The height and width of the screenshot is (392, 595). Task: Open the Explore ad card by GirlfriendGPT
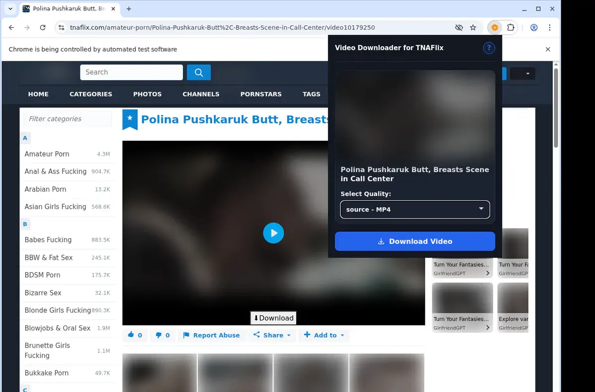click(513, 307)
